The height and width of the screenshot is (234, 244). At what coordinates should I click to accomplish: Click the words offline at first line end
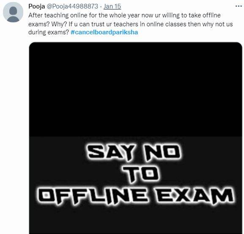pyautogui.click(x=211, y=15)
